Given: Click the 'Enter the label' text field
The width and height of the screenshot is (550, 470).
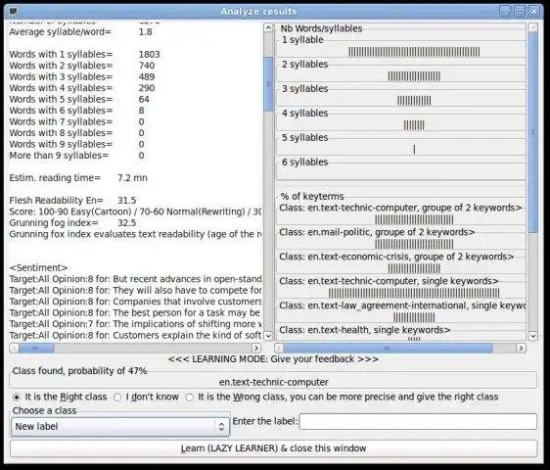Looking at the screenshot, I should coord(418,421).
